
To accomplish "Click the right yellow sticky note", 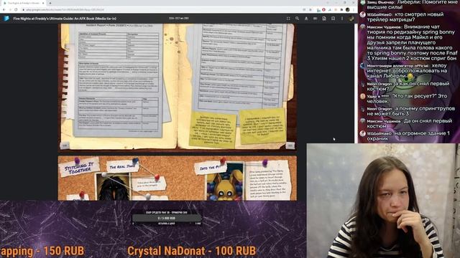I will [263, 126].
